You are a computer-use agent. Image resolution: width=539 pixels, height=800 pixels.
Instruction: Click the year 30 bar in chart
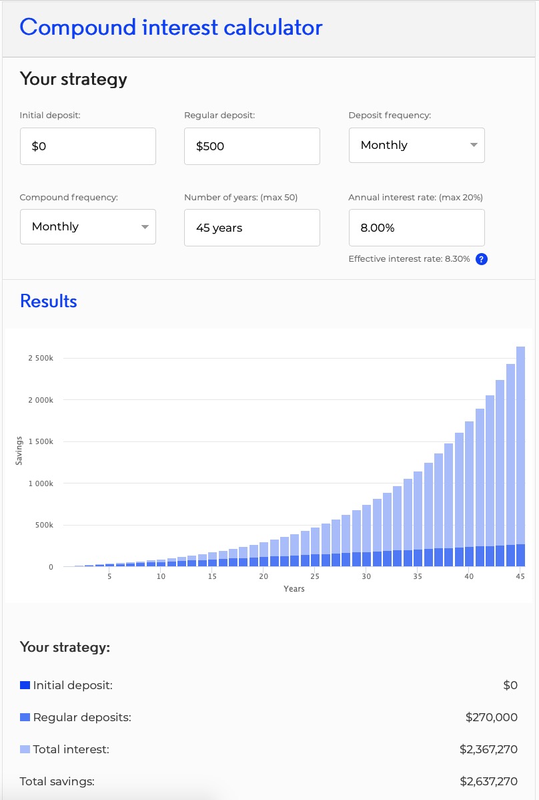(366, 541)
